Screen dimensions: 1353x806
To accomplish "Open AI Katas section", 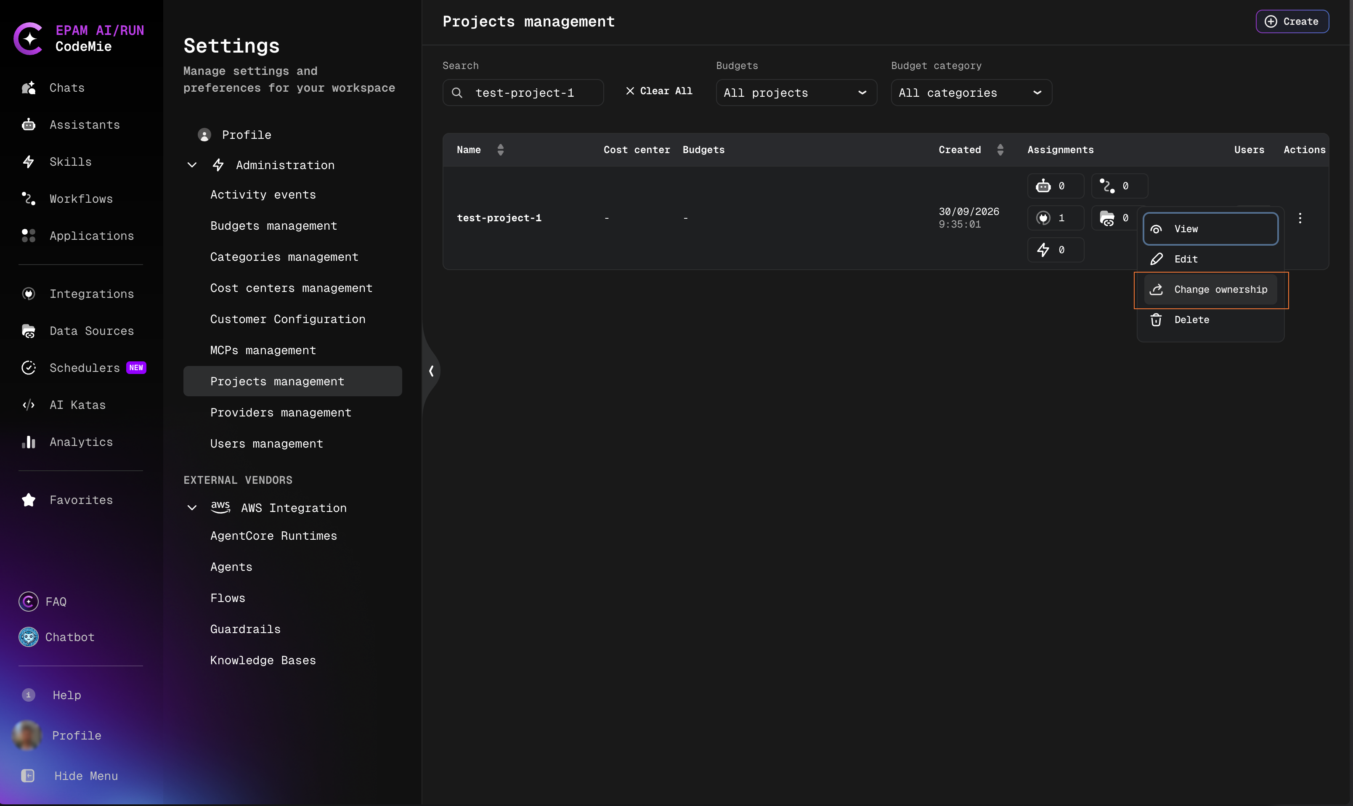I will (x=64, y=405).
